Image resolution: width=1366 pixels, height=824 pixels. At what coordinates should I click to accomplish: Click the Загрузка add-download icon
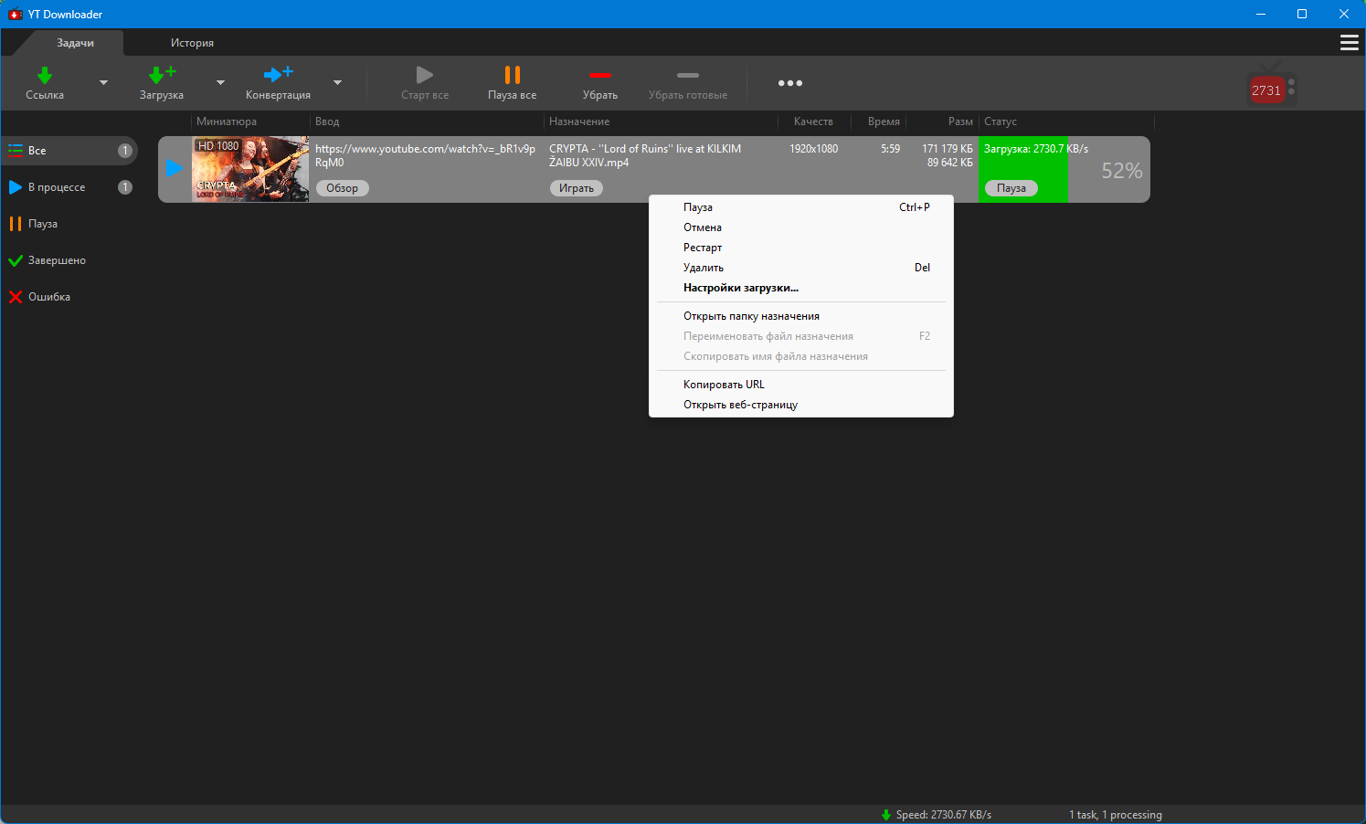coord(161,75)
